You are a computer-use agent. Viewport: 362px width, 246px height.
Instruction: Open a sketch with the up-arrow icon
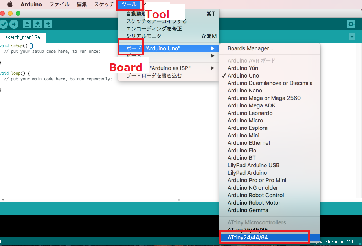point(37,24)
